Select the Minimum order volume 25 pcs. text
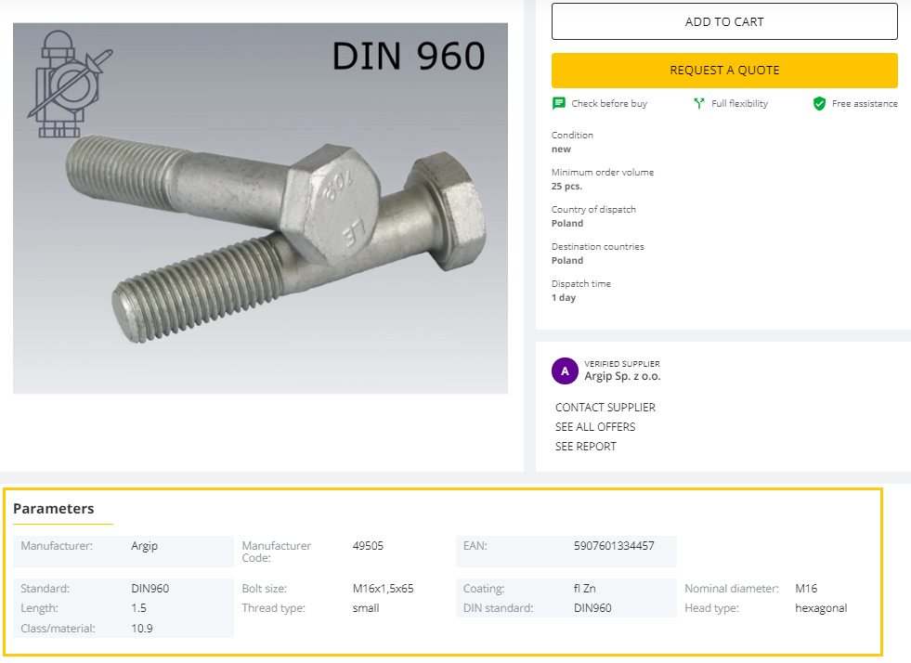 (566, 186)
